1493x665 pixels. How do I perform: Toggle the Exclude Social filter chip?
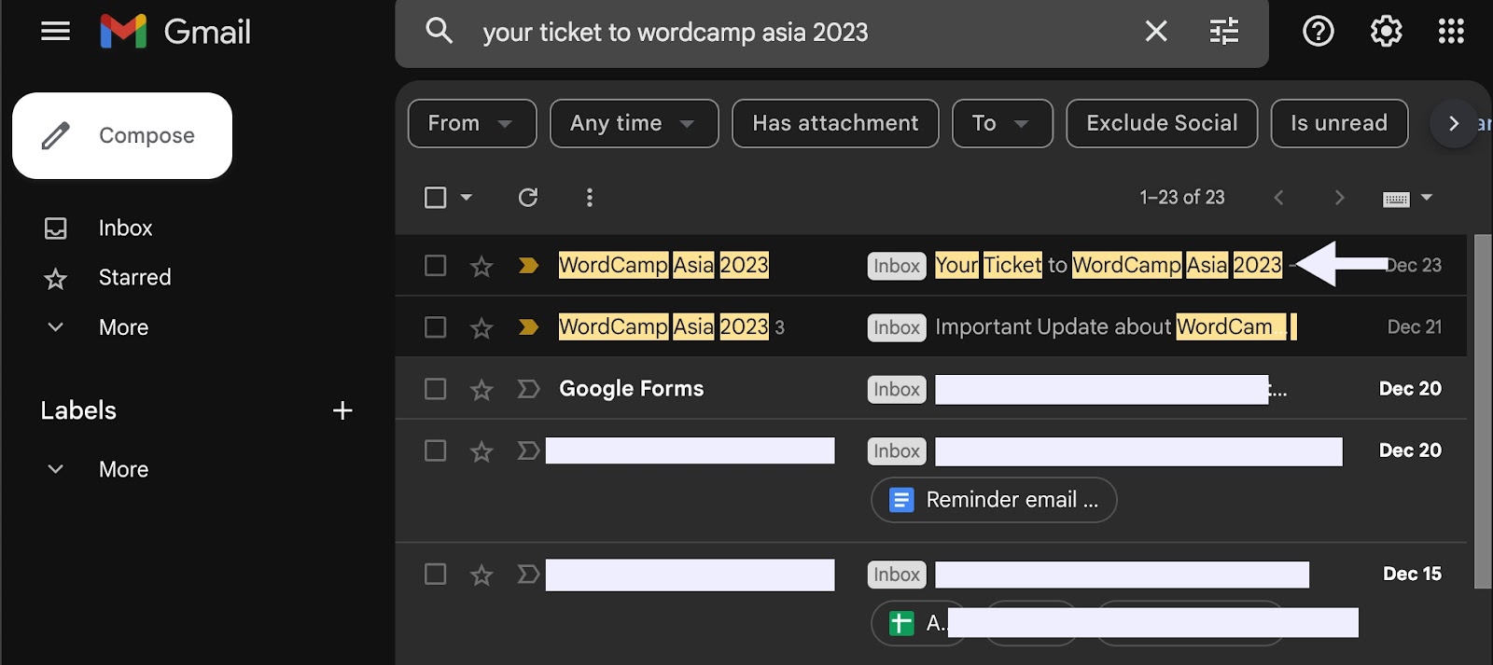[1162, 123]
